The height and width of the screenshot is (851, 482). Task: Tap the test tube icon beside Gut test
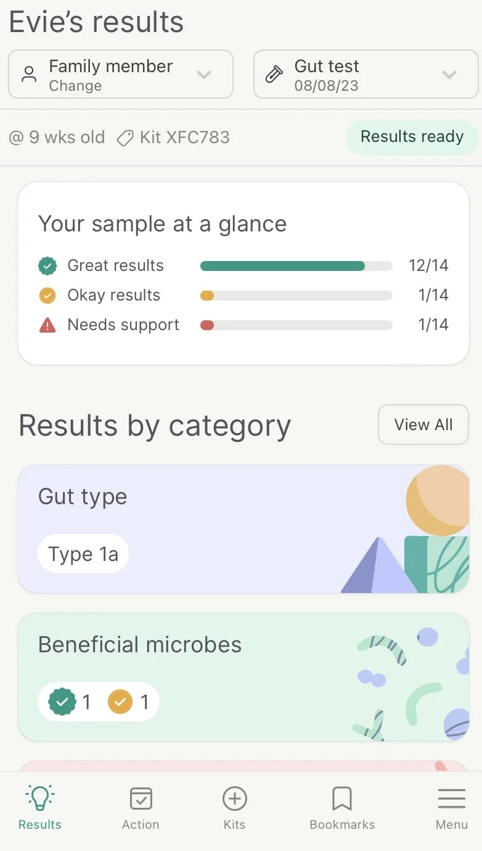pos(274,75)
